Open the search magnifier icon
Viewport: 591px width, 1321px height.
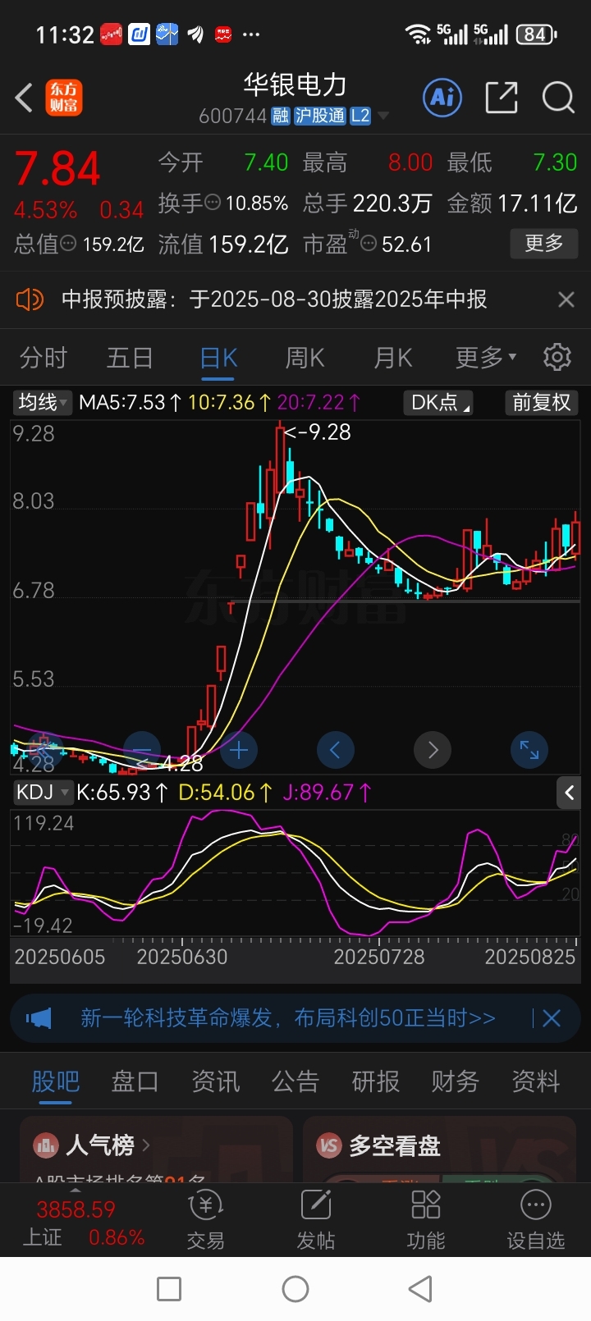[x=558, y=98]
